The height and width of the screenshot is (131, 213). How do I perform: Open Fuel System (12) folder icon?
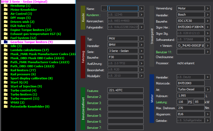pyautogui.click(x=6, y=38)
